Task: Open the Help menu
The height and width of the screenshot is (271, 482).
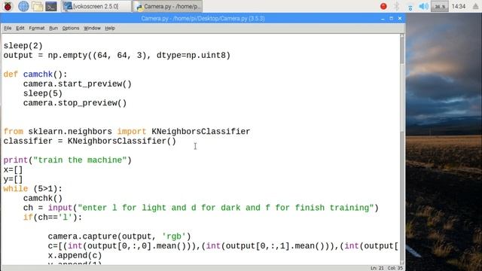Action: [x=110, y=28]
